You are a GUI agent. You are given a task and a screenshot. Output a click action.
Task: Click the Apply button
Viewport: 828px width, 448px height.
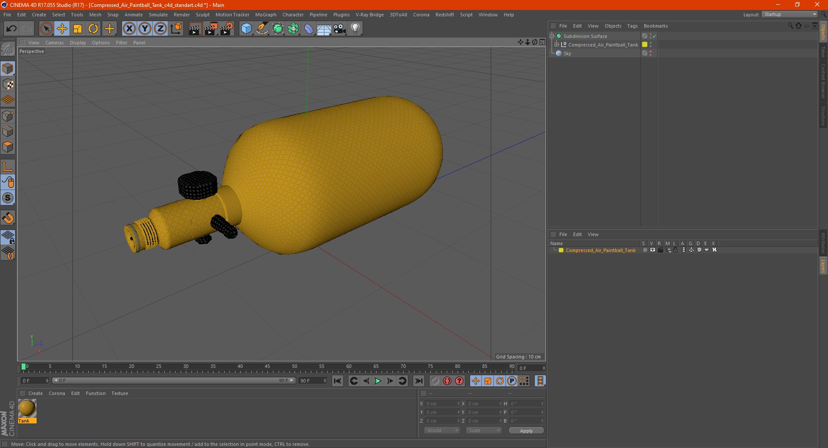click(x=526, y=430)
